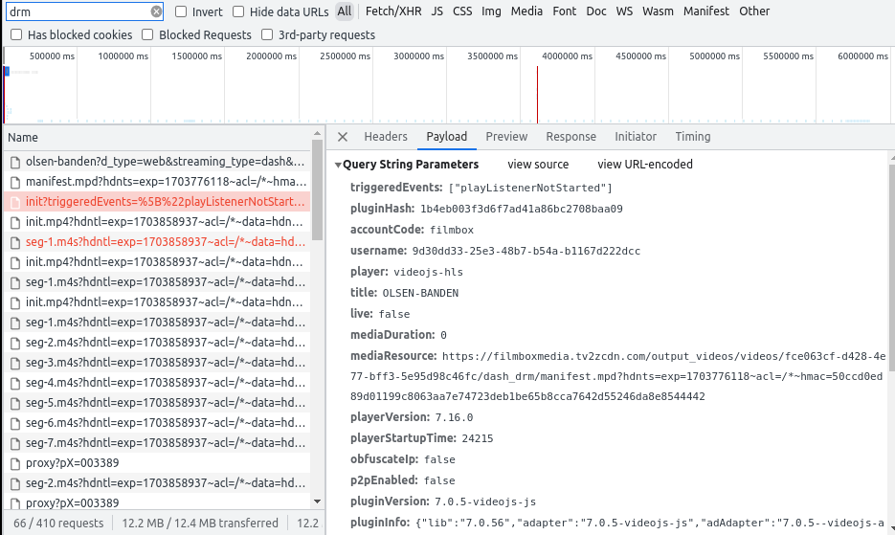Clear the drm filter text
The image size is (895, 535).
click(157, 11)
